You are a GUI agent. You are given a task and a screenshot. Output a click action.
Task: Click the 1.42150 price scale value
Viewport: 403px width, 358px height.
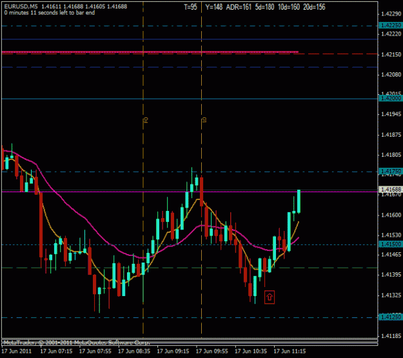click(391, 55)
